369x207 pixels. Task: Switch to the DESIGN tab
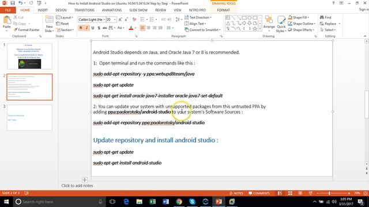click(61, 10)
